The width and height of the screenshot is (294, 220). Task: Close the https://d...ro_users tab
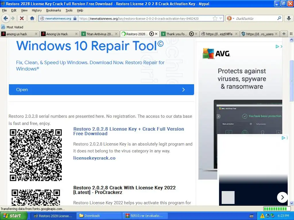[276, 34]
